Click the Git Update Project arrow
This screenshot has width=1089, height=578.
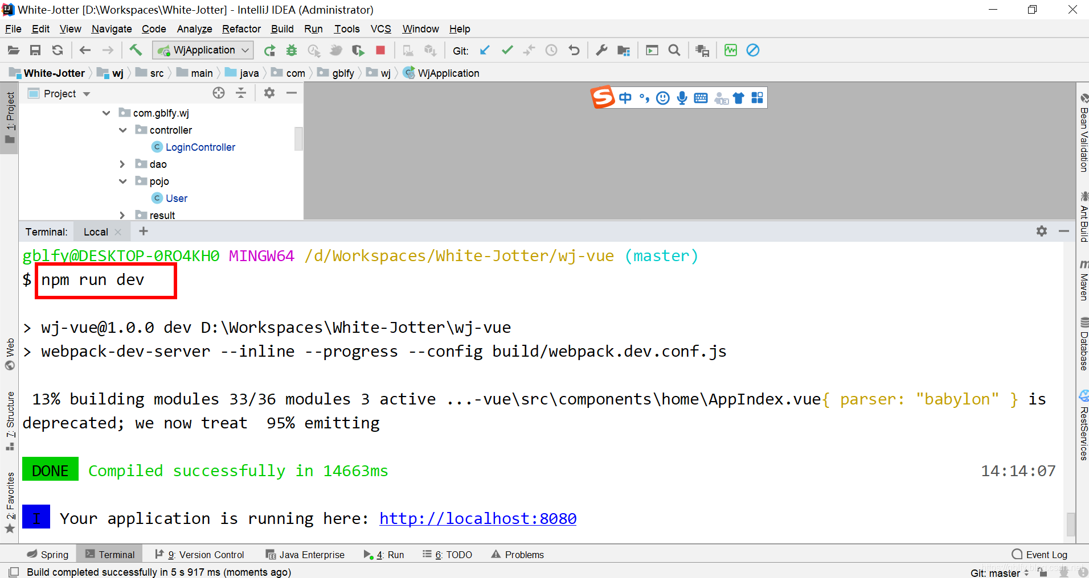pos(485,51)
